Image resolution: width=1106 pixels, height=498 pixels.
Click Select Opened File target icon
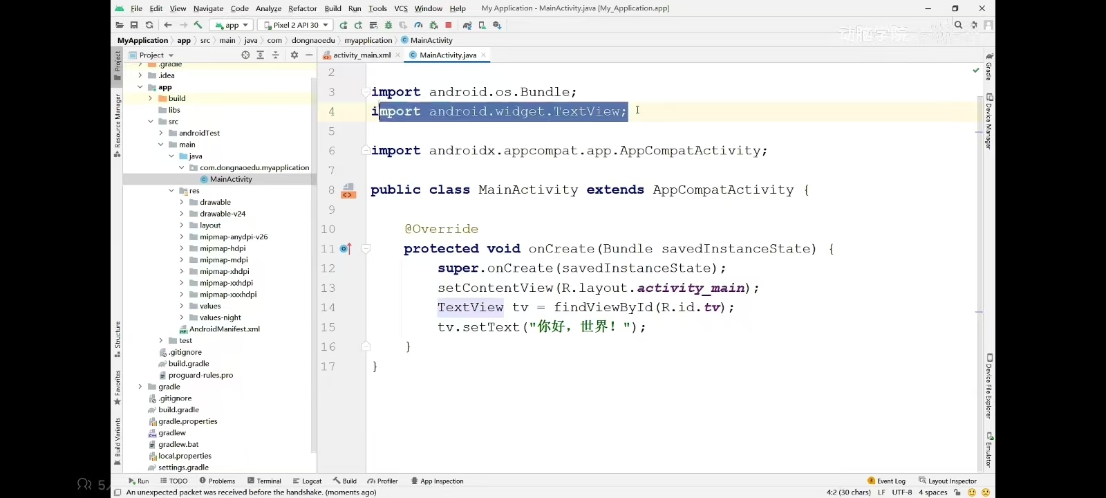tap(245, 55)
